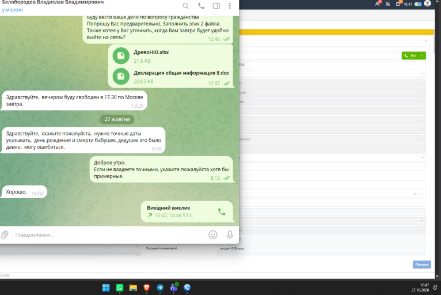This screenshot has width=441, height=295.
Task: Click the calendar icon in the CRM date field
Action: (421, 221)
